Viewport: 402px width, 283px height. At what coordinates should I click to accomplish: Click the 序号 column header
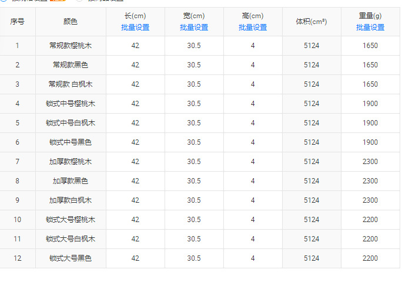click(17, 22)
